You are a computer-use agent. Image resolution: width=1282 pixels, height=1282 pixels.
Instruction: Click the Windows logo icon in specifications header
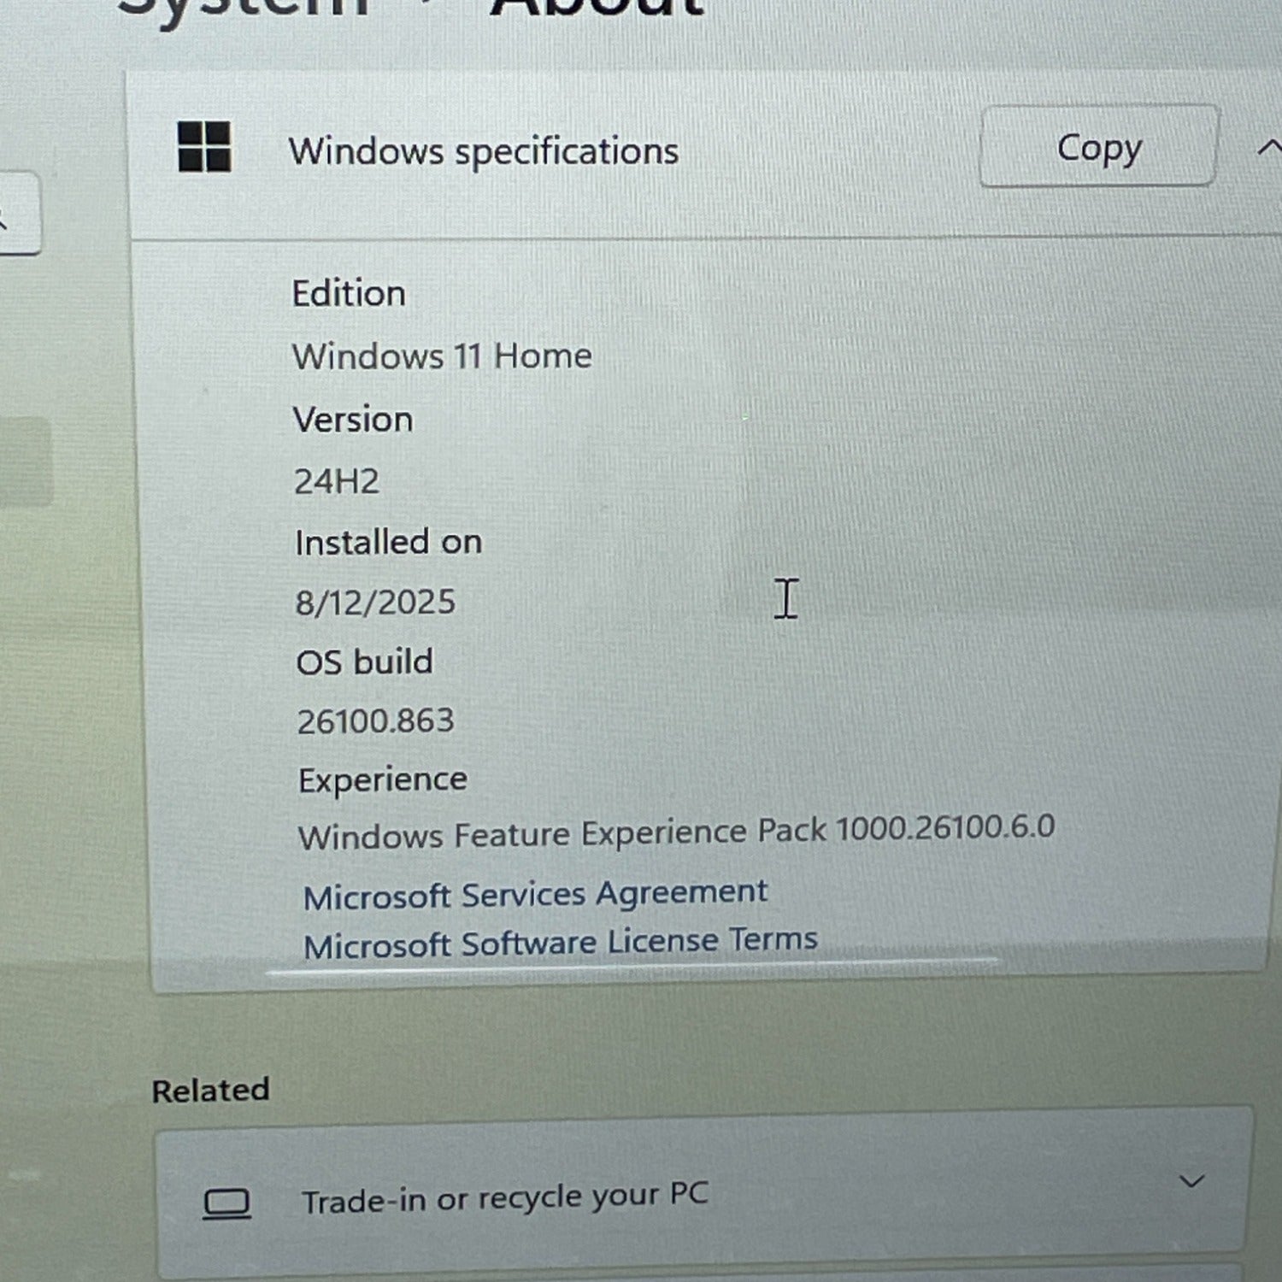pyautogui.click(x=204, y=147)
